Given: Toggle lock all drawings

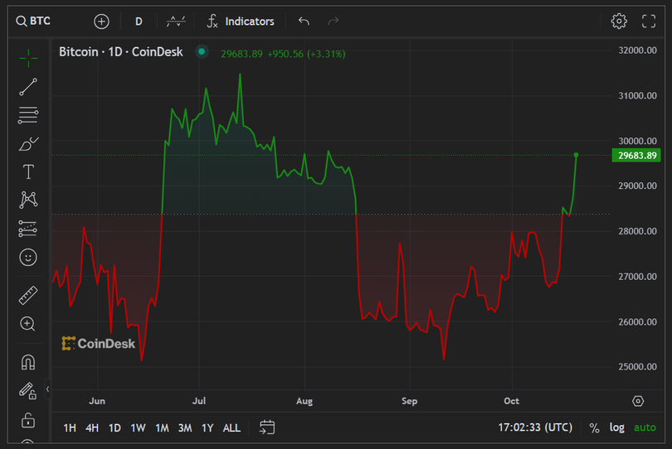Looking at the screenshot, I should tap(28, 420).
